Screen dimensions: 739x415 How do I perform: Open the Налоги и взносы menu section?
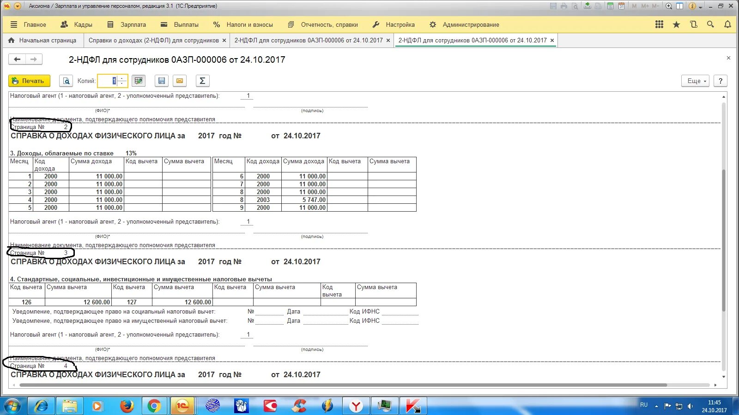click(243, 24)
